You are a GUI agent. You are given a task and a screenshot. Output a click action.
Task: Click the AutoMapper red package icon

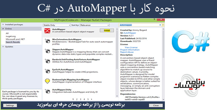[47, 31]
